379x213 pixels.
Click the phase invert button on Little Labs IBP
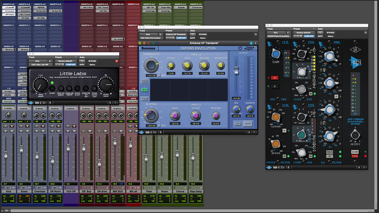click(77, 88)
